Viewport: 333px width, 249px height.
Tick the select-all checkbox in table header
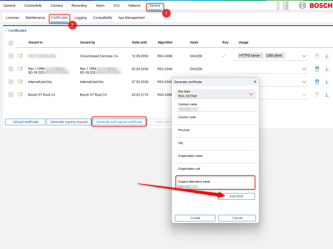(x=11, y=43)
